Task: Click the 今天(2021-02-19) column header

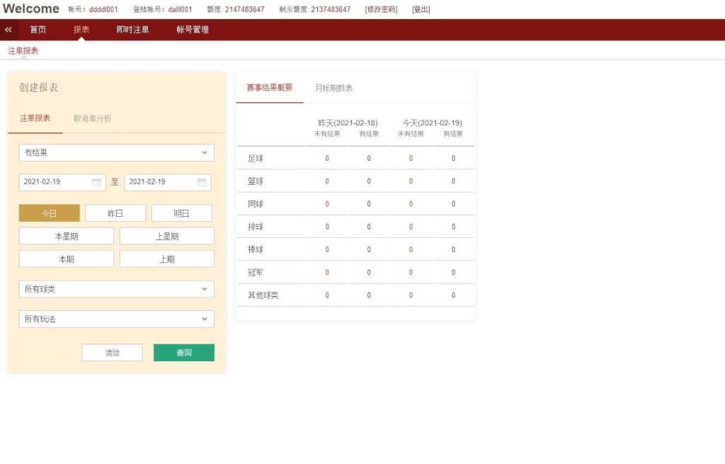Action: (433, 123)
